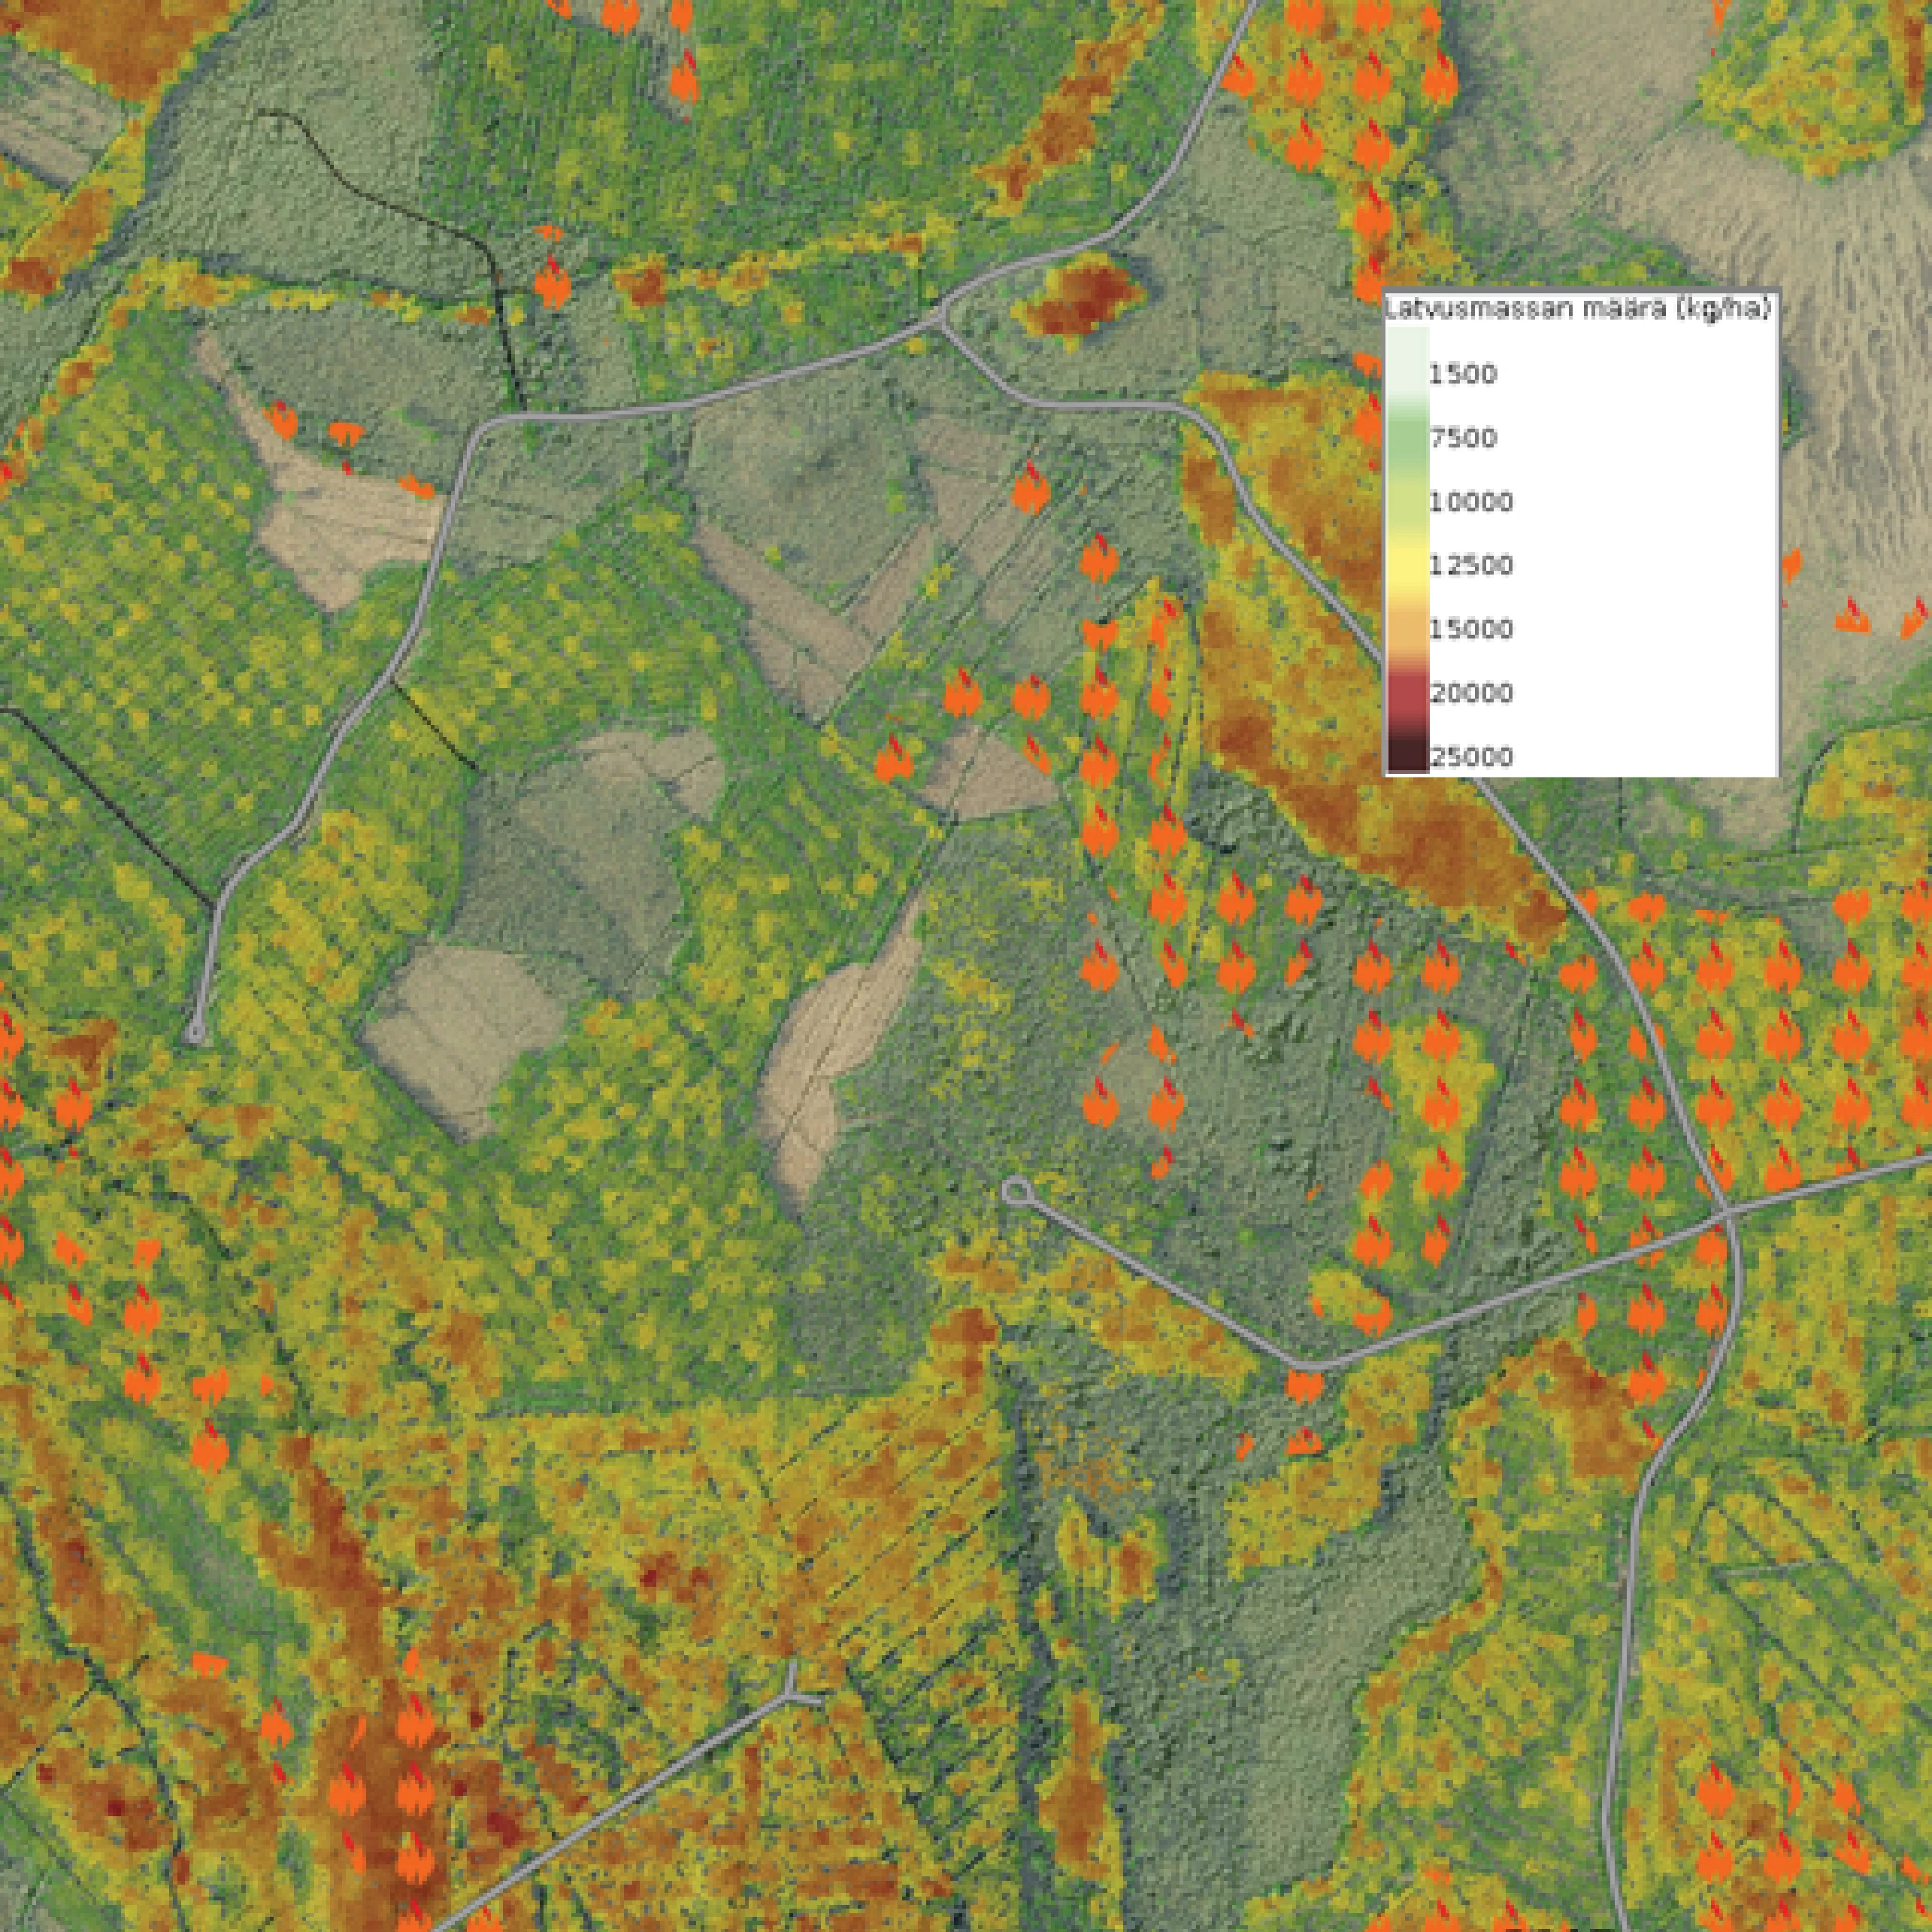
Task: Click the 25000 label at the legend bottom
Action: [1470, 757]
